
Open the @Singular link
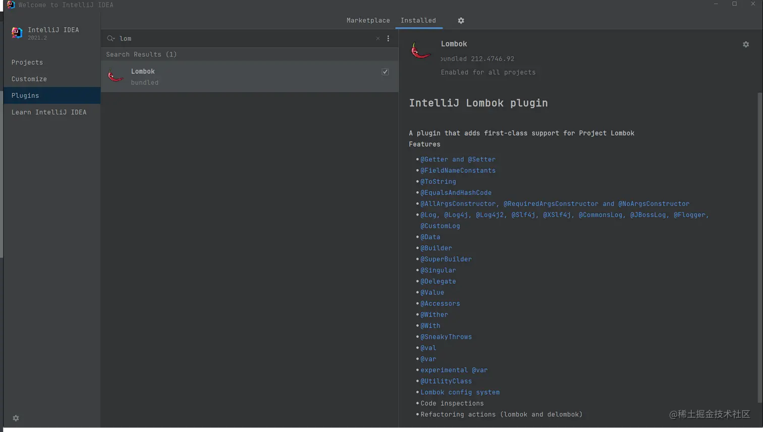tap(438, 271)
